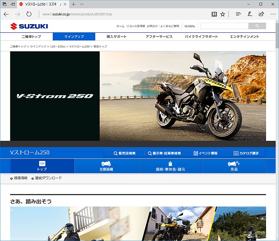Open 展示車・試乗車検索 button

[x=164, y=153]
